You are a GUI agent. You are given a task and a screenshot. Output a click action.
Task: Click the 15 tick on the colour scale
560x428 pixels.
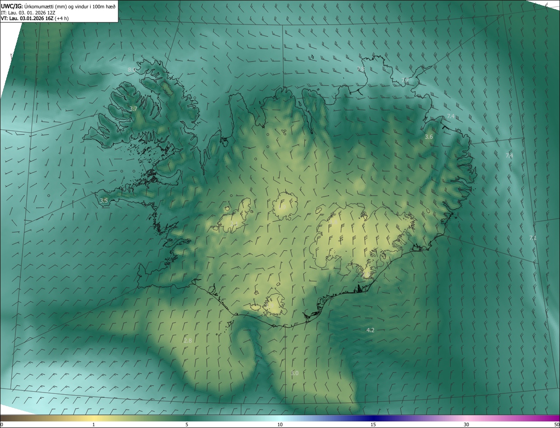(x=373, y=425)
